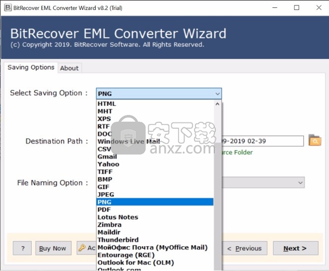Close the EML Converter Wizard window
Image resolution: width=329 pixels, height=271 pixels.
click(319, 8)
